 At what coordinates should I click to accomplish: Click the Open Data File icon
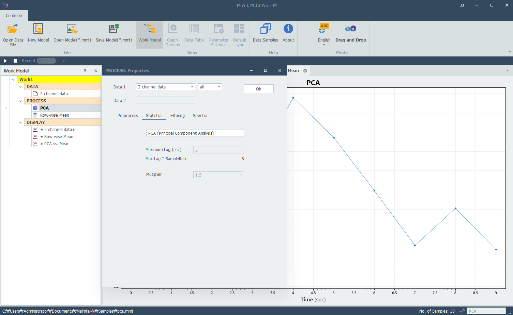pos(13,29)
